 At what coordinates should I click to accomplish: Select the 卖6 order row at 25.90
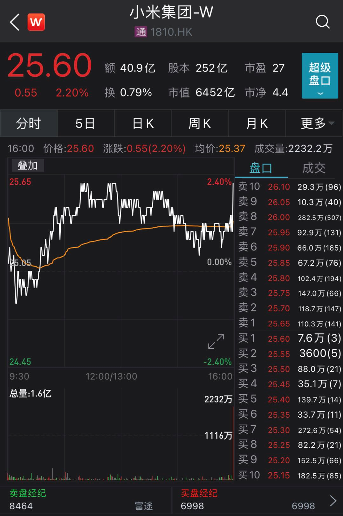click(x=289, y=248)
